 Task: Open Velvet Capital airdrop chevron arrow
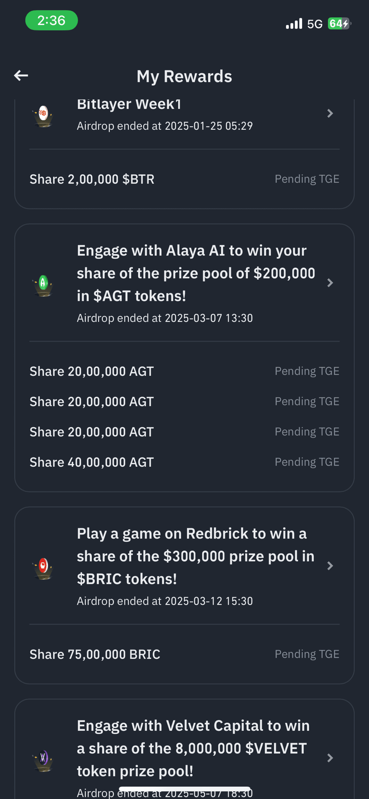pyautogui.click(x=330, y=758)
